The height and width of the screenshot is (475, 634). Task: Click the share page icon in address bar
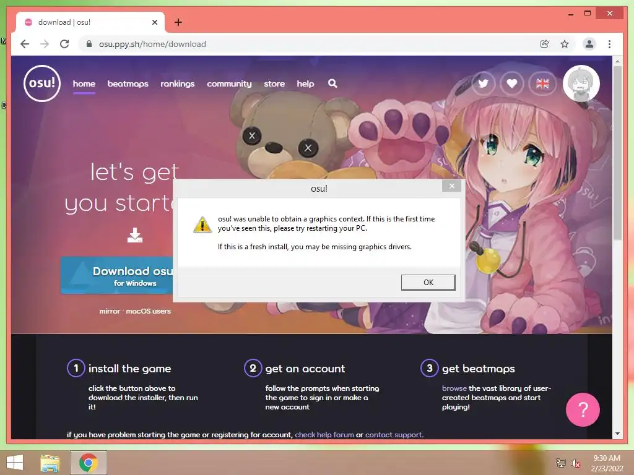coord(545,44)
